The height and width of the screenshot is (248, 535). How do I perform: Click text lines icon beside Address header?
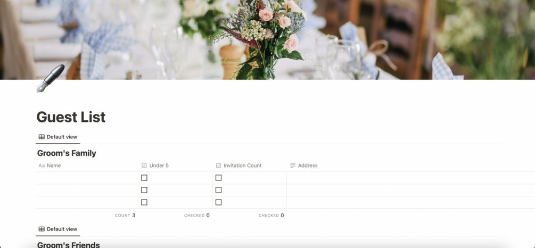pyautogui.click(x=293, y=166)
